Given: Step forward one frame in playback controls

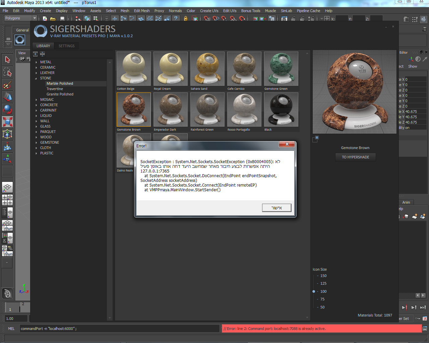Looking at the screenshot, I should point(414,307).
